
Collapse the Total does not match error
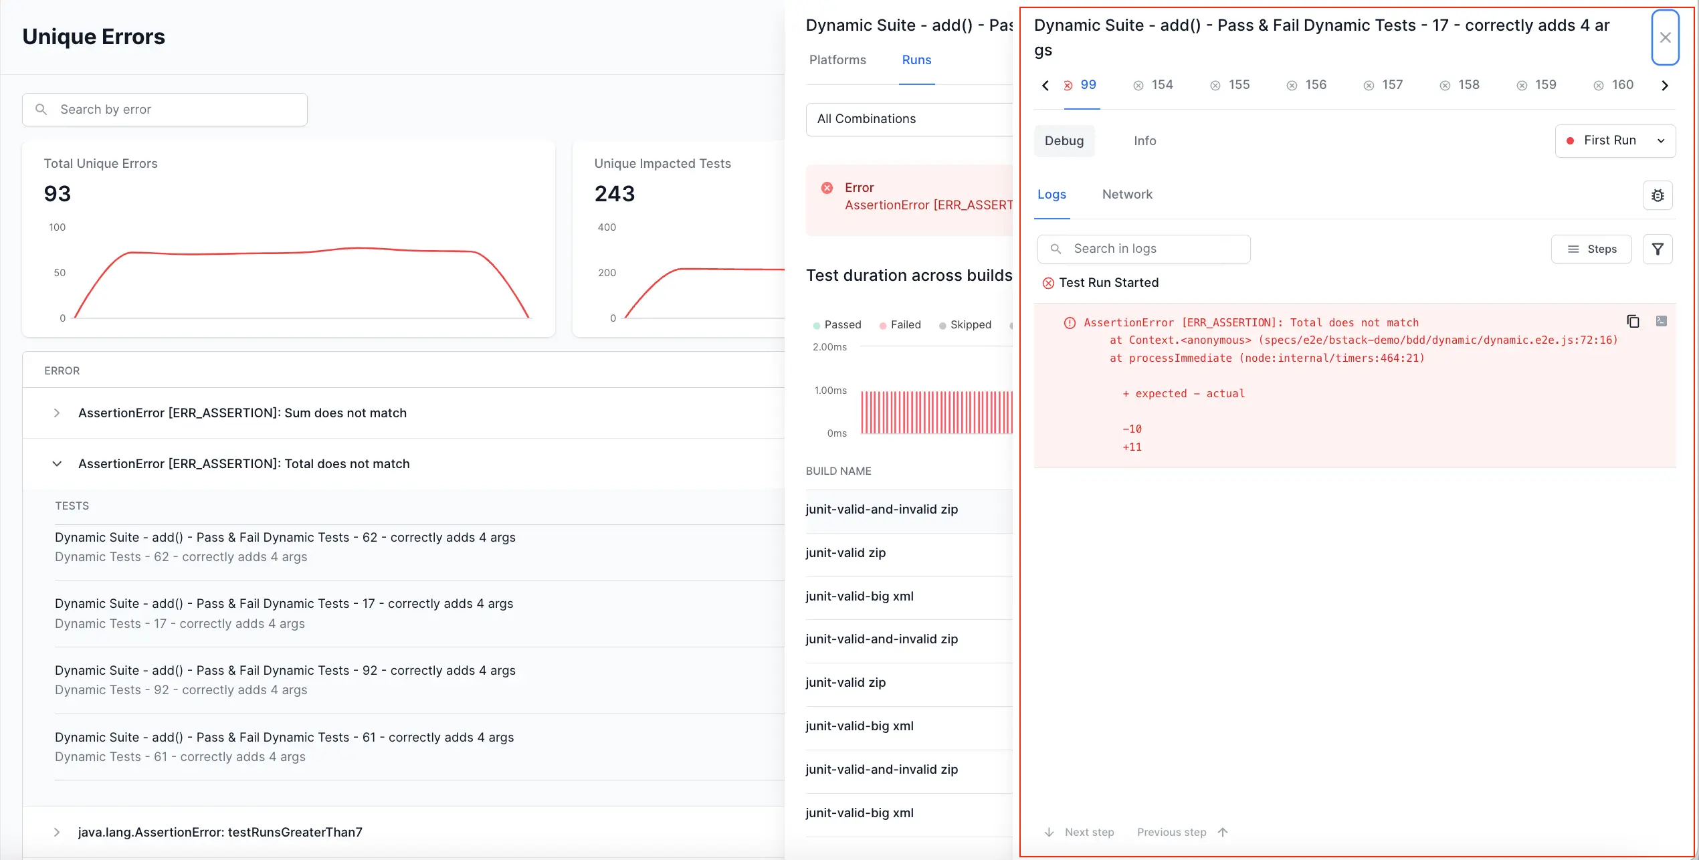[57, 464]
